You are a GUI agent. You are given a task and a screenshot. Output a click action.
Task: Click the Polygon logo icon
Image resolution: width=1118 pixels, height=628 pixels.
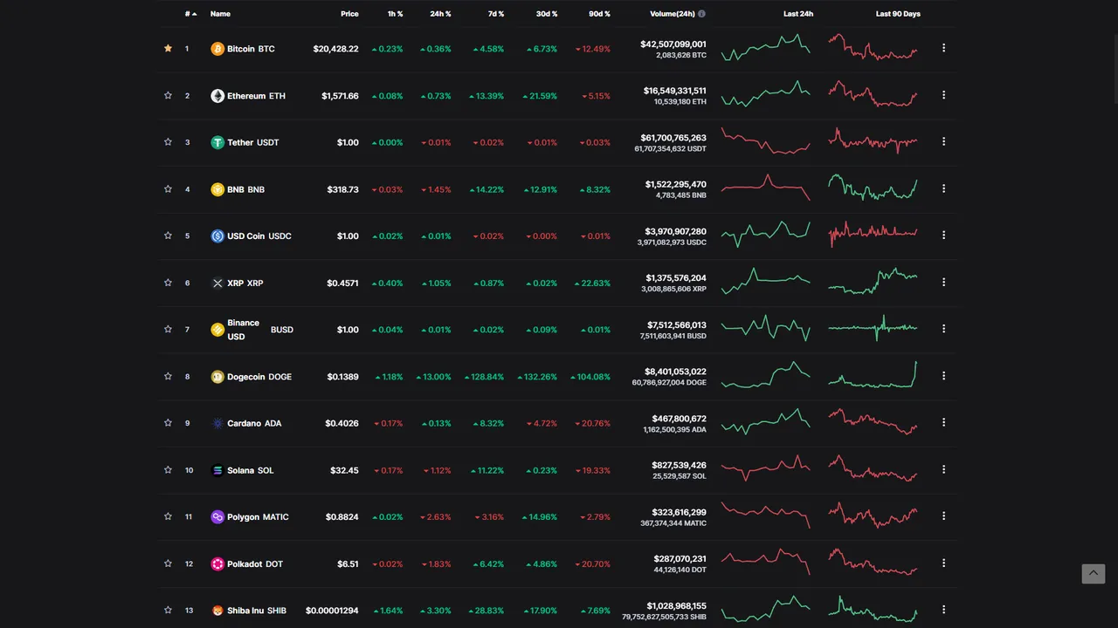pyautogui.click(x=217, y=516)
